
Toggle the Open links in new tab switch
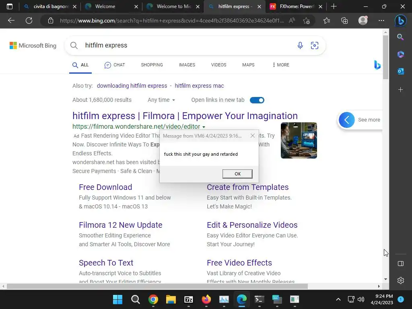[257, 100]
